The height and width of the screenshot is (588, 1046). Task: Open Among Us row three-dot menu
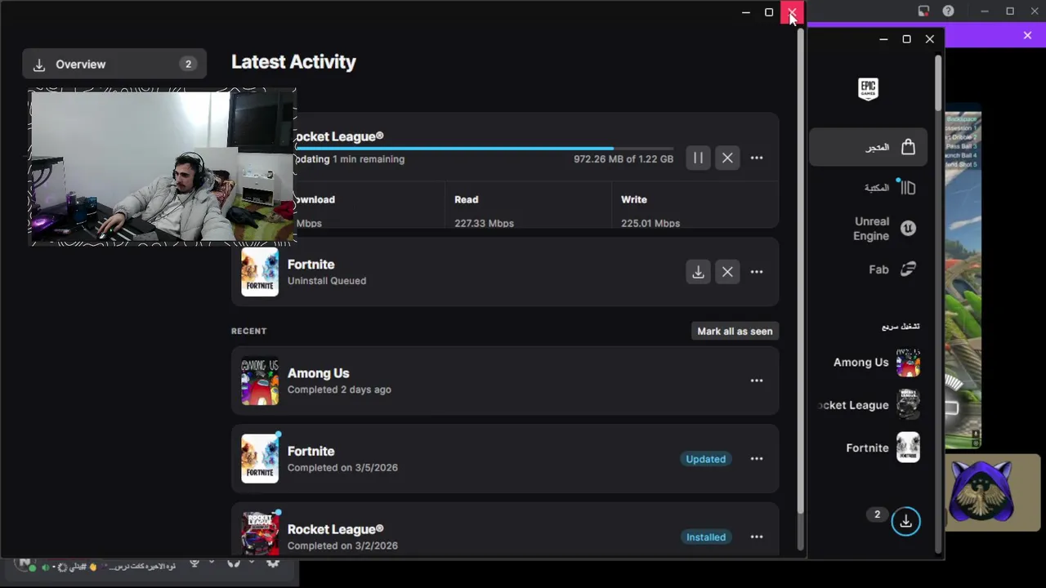pos(757,381)
